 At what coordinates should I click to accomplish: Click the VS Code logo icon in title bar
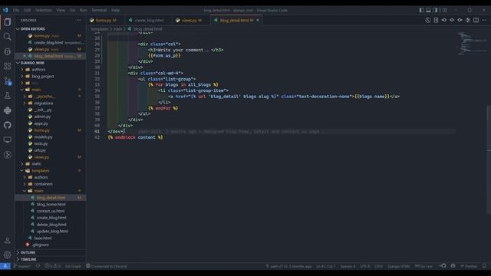5,10
